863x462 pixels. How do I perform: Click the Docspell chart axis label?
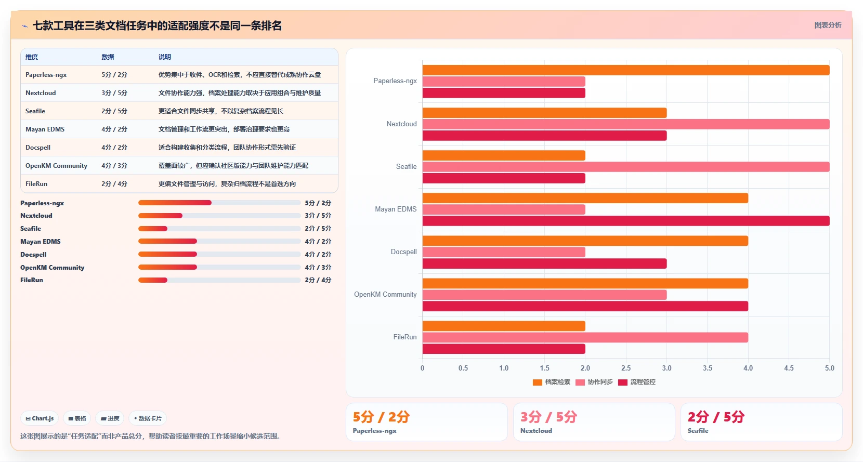[x=403, y=252]
